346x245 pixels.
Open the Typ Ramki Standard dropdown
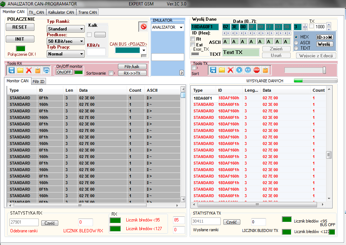(x=66, y=29)
